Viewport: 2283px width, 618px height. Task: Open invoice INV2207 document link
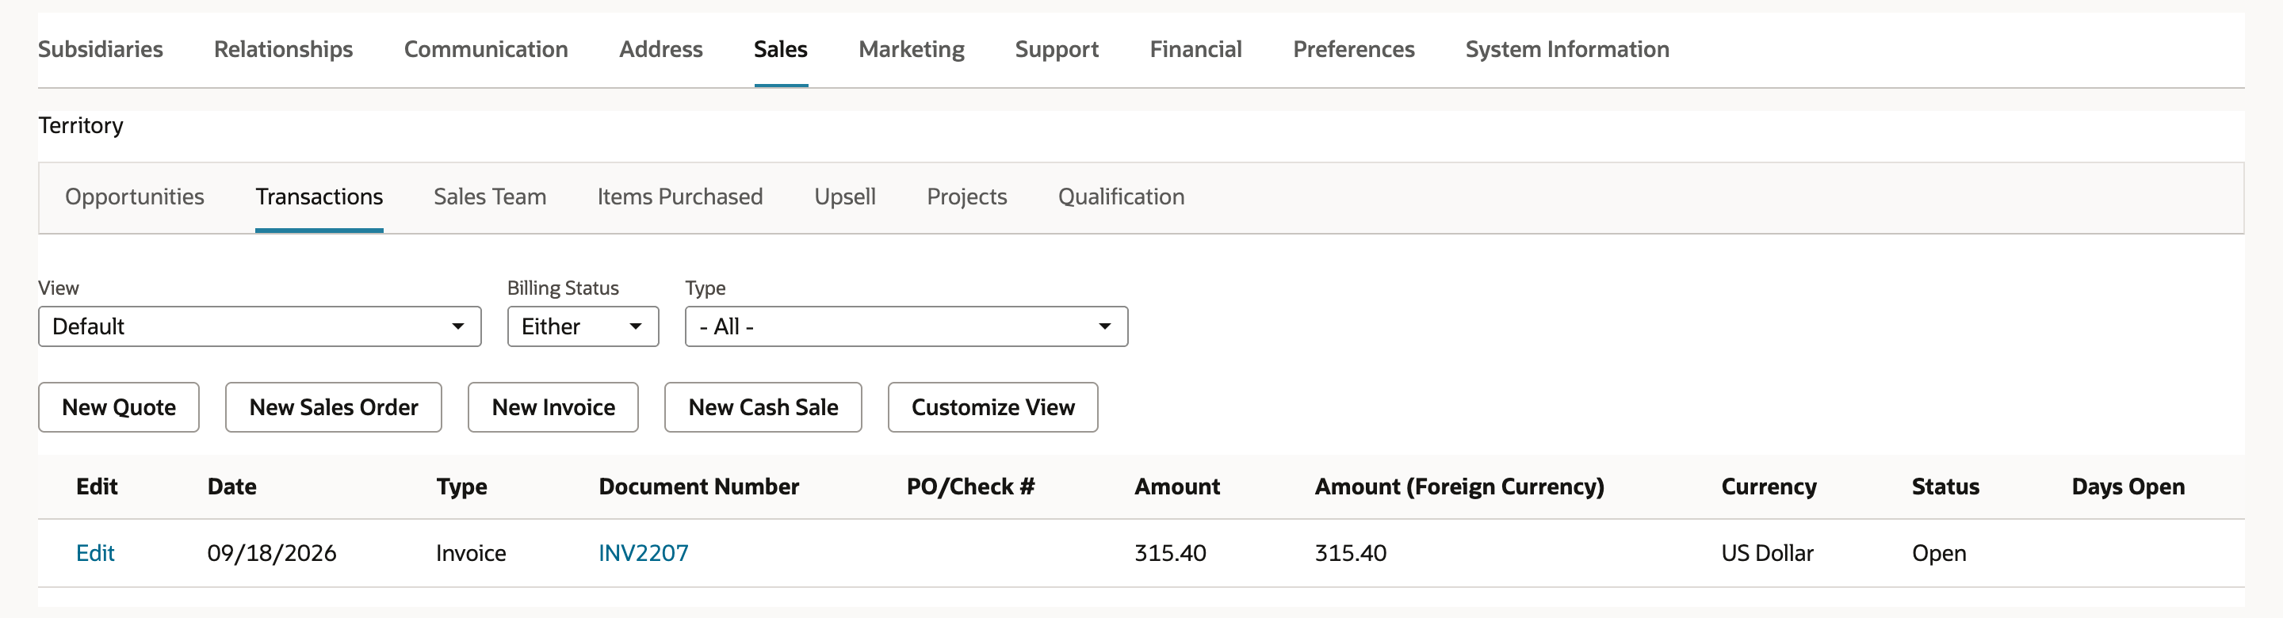644,553
